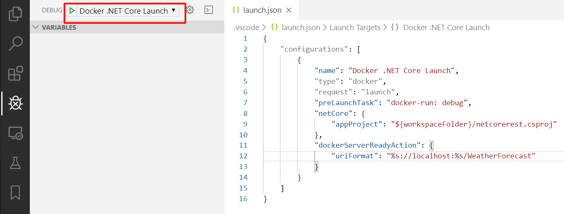
Task: Click the "docker" value on line 5
Action: [x=366, y=81]
